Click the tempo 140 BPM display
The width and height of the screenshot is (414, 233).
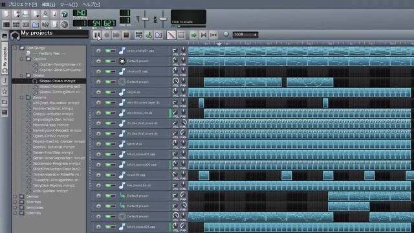[80, 13]
